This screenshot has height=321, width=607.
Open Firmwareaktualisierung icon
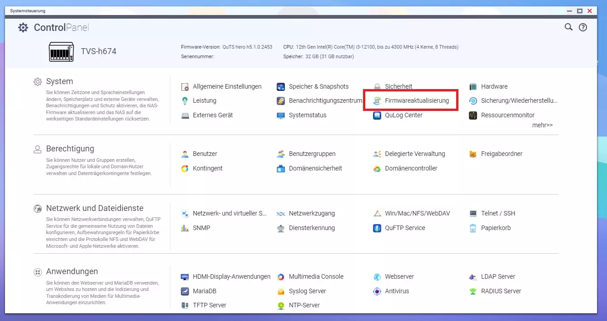[x=377, y=101]
